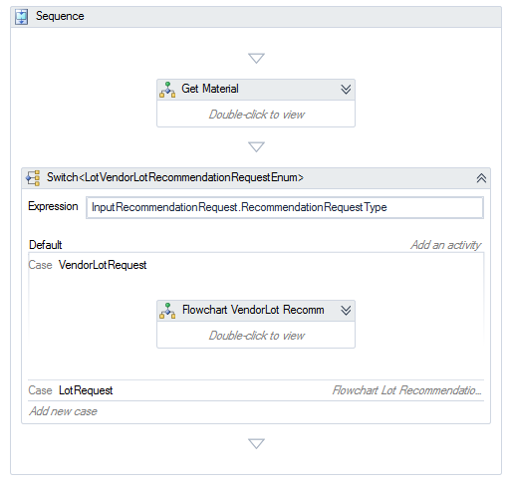Select the Sequence title label
The image size is (509, 487).
tap(60, 16)
